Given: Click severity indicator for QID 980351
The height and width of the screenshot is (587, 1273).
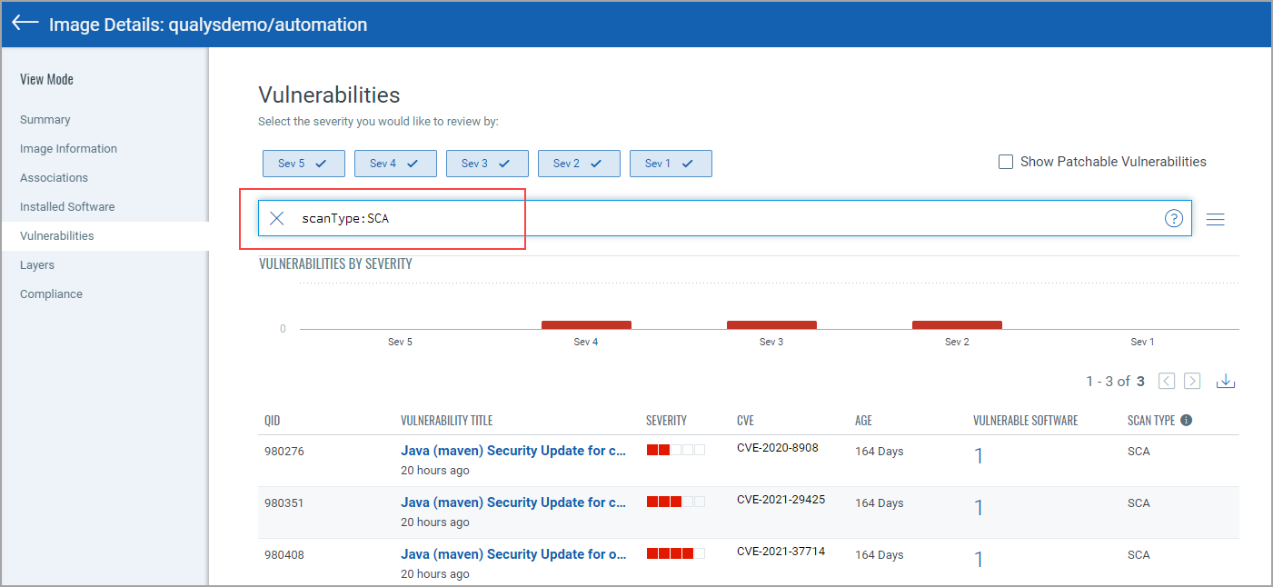Looking at the screenshot, I should click(x=675, y=502).
